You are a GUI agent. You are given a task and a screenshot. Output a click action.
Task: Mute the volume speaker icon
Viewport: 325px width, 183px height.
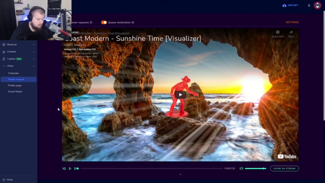point(241,169)
